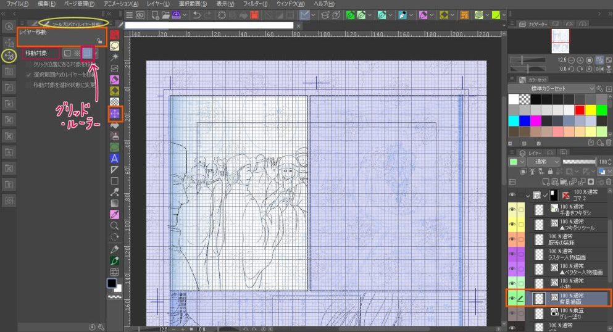Click the Navigator page thumbnail
Image resolution: width=613 pixels, height=332 pixels.
pos(561,39)
